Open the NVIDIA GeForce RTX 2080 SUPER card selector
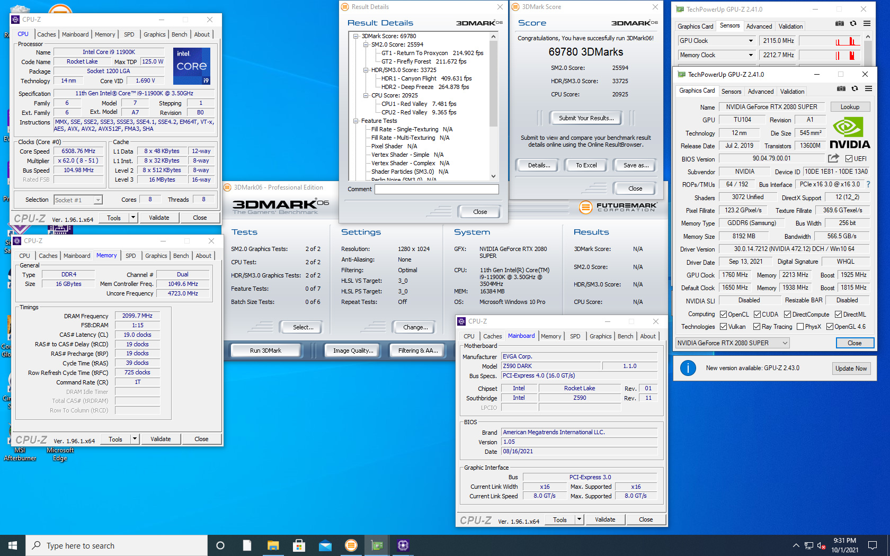The width and height of the screenshot is (890, 556). (x=732, y=343)
